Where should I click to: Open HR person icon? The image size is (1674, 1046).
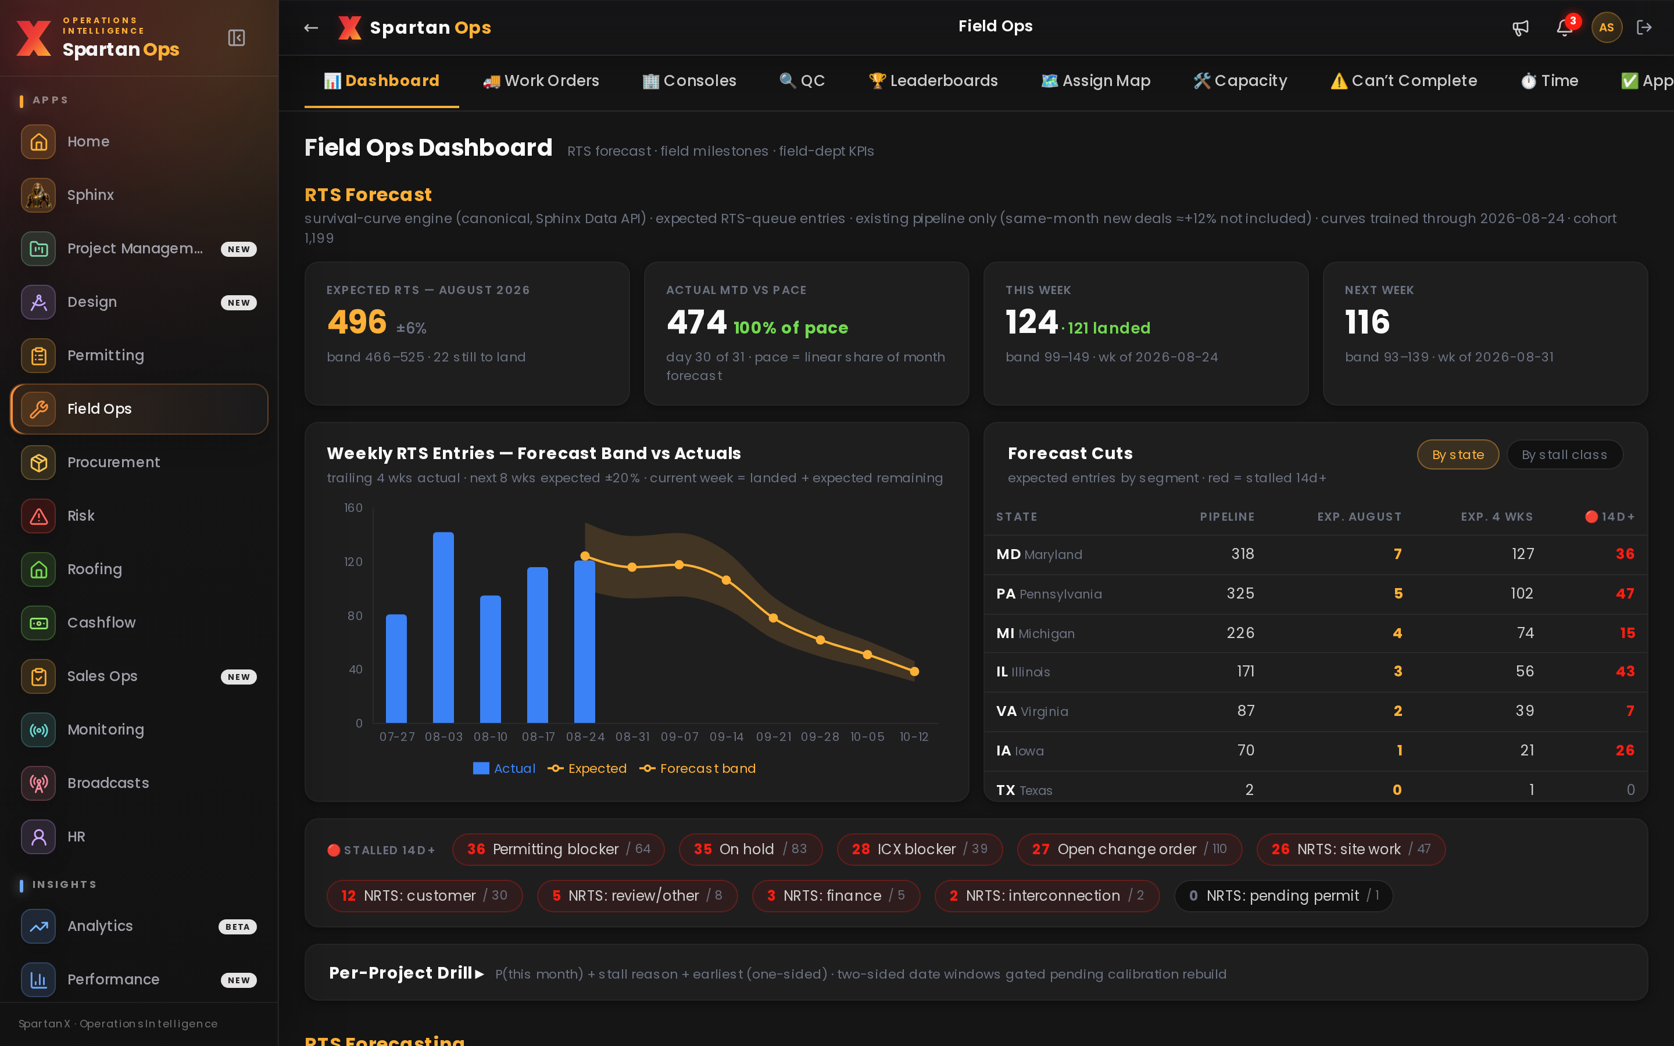tap(39, 836)
